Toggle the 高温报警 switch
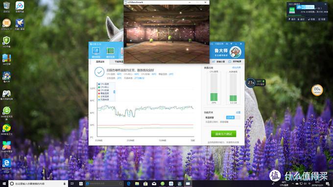Screen dimensions: 333x187 (x=233, y=117)
